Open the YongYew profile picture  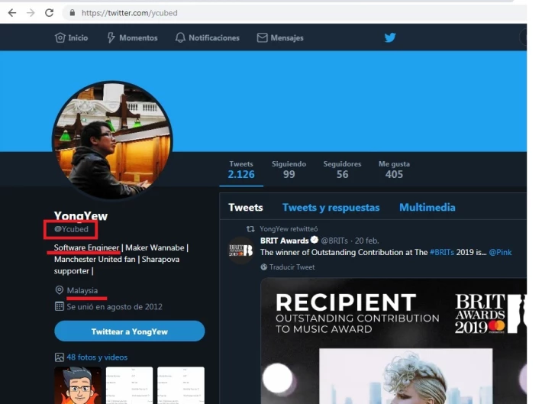(112, 141)
